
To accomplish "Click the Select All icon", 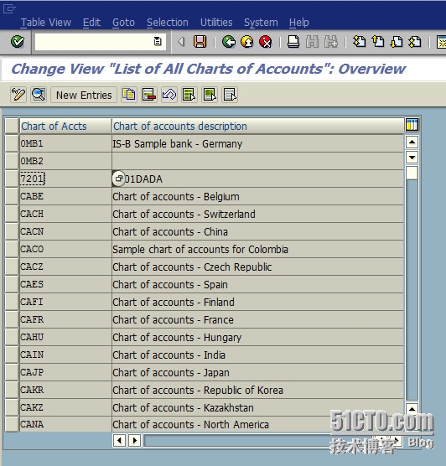I will [x=189, y=95].
